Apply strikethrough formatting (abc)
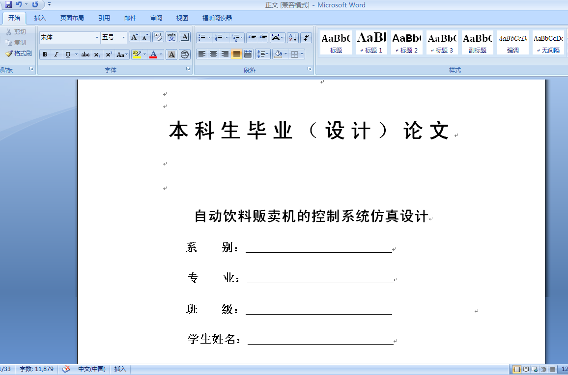The image size is (568, 375). pos(85,54)
